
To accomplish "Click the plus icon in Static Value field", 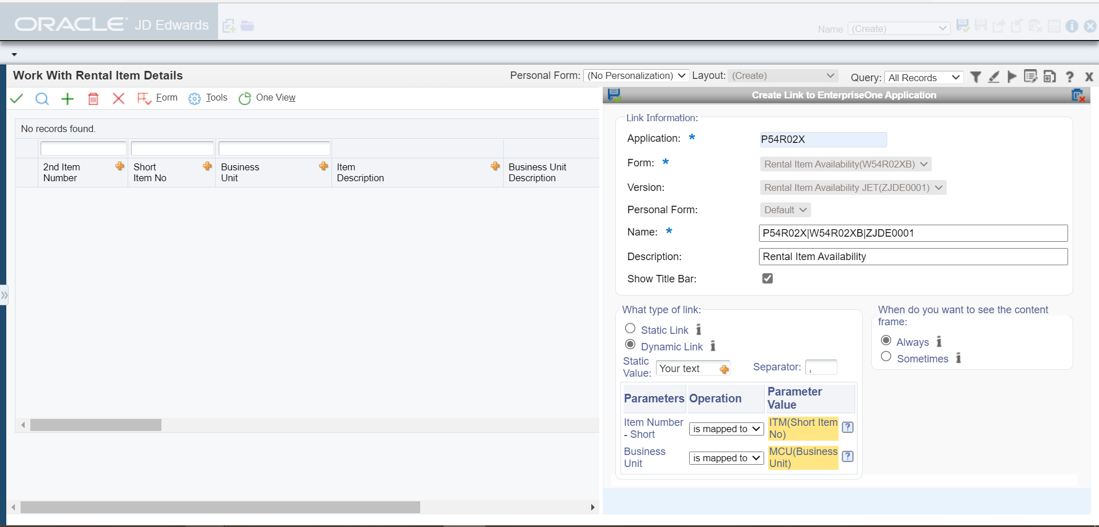I will (x=724, y=369).
